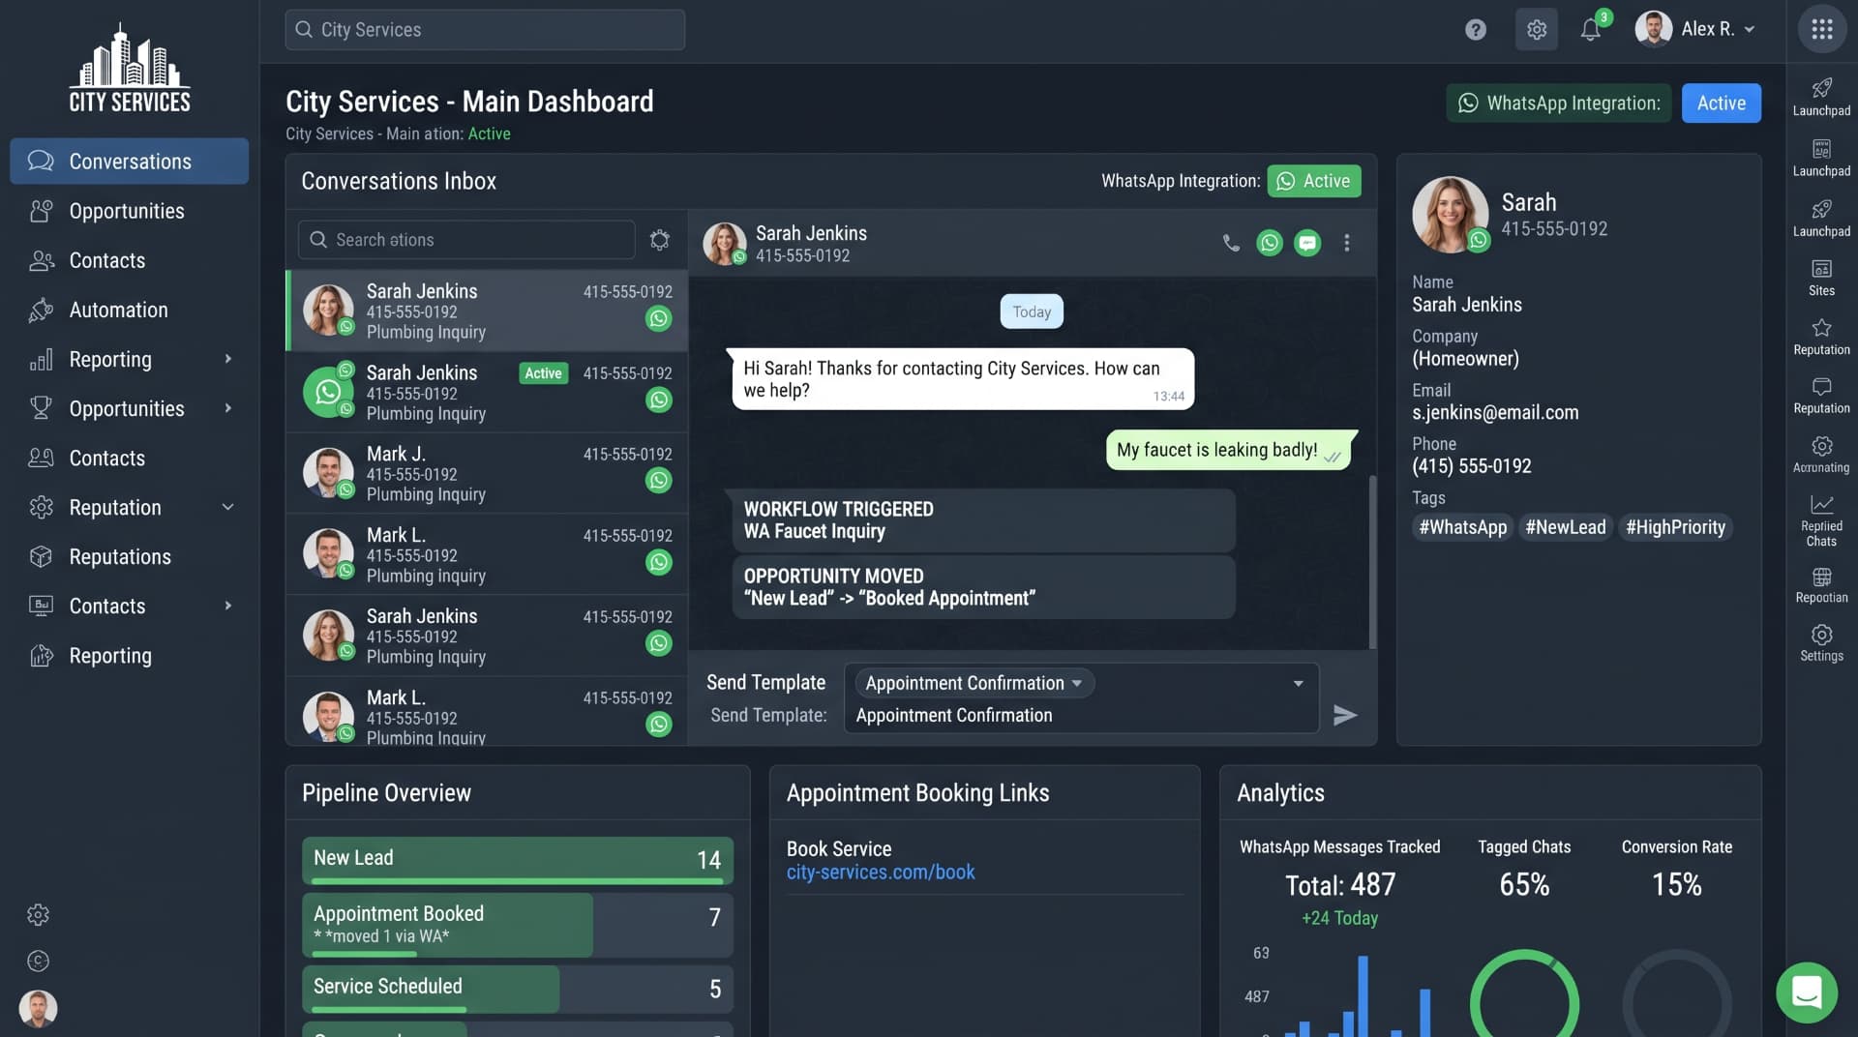Open Appointment Confirmation template pill dropdown
Screen dimensions: 1858x1037
pyautogui.click(x=974, y=683)
